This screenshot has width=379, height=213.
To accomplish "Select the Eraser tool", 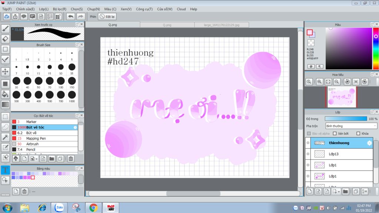I will click(5, 39).
